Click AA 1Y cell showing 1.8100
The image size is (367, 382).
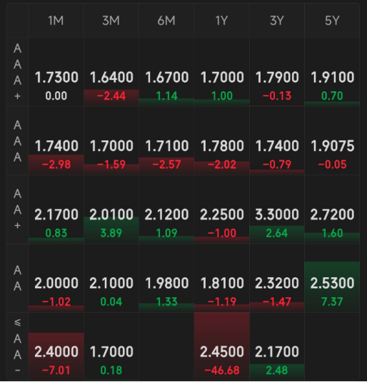222,278
